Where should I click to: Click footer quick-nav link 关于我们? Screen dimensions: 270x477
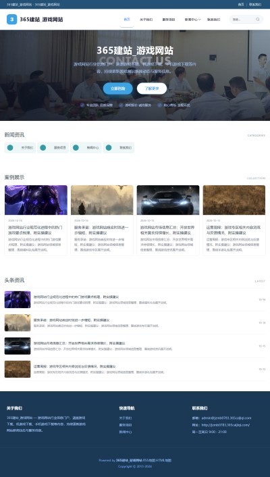[x=126, y=418]
